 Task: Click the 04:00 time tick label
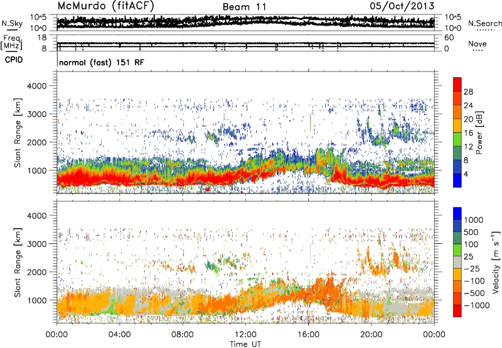click(120, 335)
